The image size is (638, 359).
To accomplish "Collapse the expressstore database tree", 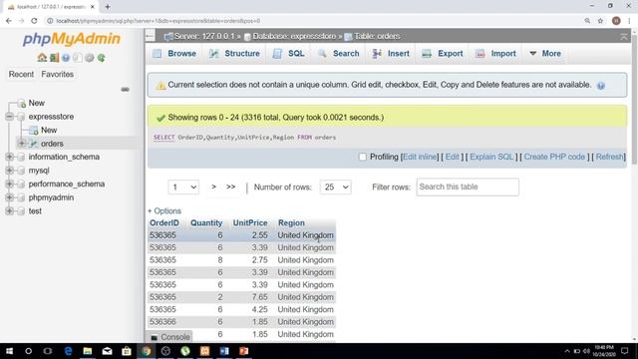I will [9, 117].
